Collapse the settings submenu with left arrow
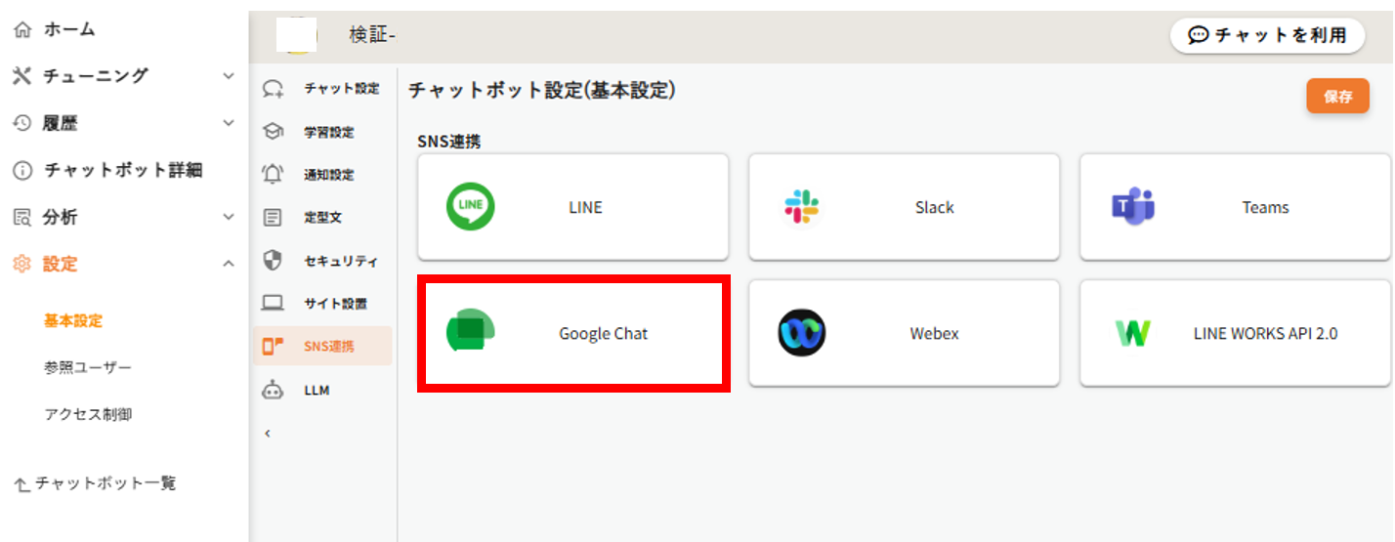This screenshot has width=1395, height=542. pos(268,433)
